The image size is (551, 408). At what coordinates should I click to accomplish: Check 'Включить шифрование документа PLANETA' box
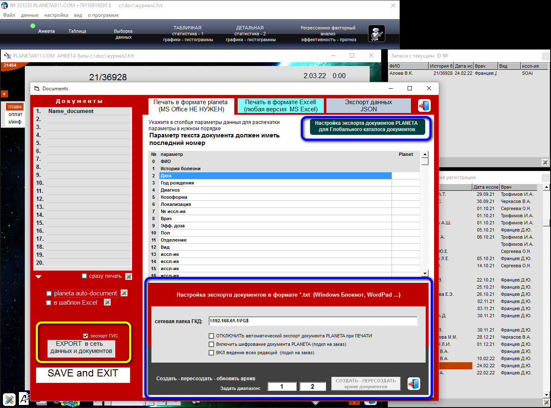[212, 345]
